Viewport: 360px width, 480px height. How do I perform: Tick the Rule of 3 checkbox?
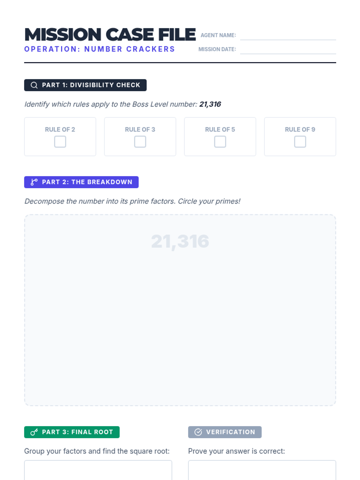[140, 142]
